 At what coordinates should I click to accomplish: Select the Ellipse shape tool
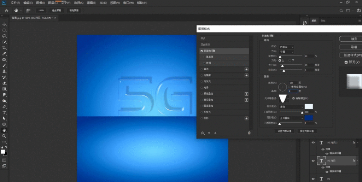4,124
